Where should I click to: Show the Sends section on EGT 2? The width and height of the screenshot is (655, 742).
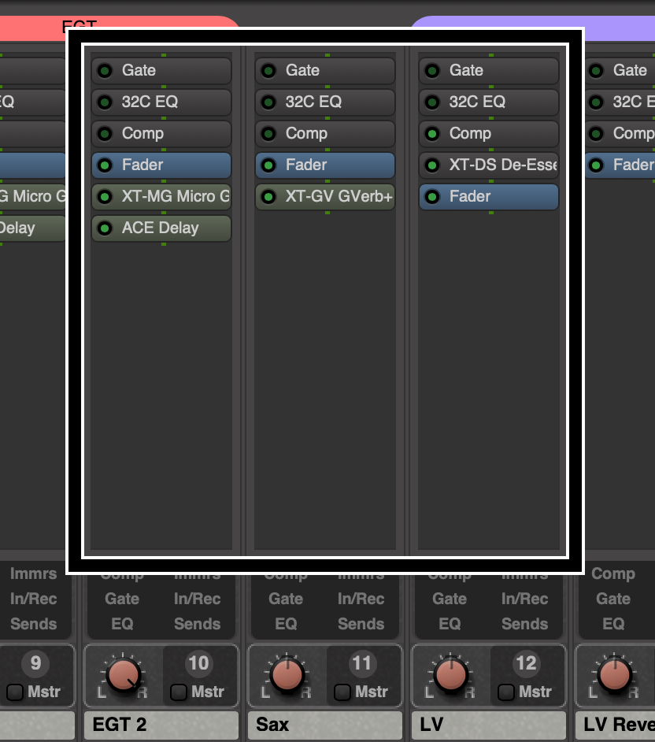tap(198, 624)
